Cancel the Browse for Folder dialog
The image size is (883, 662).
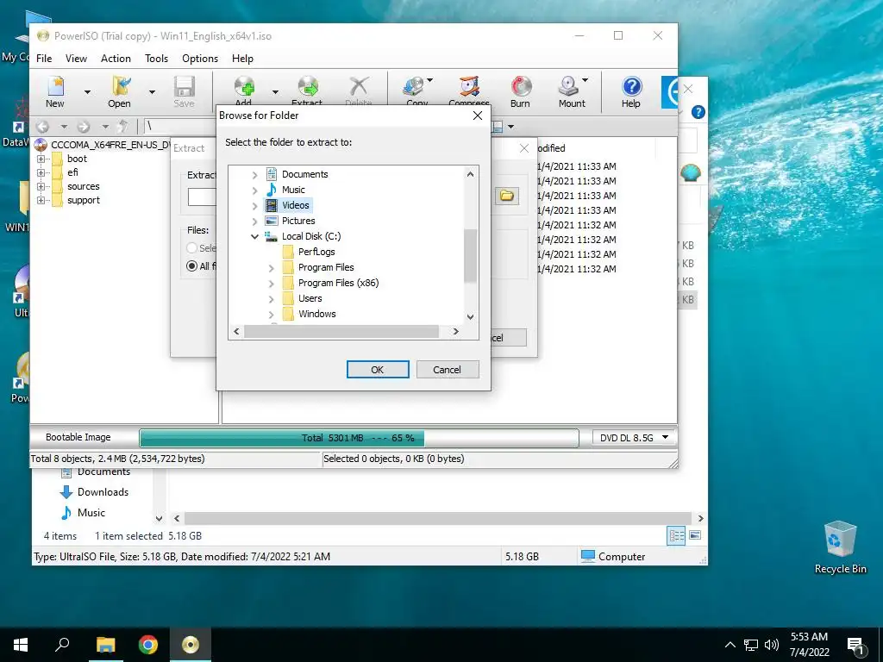pos(448,370)
